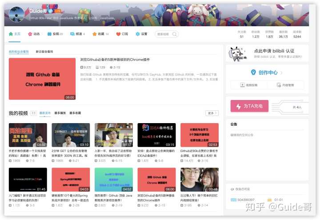This screenshot has width=320, height=220.
Task: Open the black 01:45 video thumbnail
Action: 28,180
